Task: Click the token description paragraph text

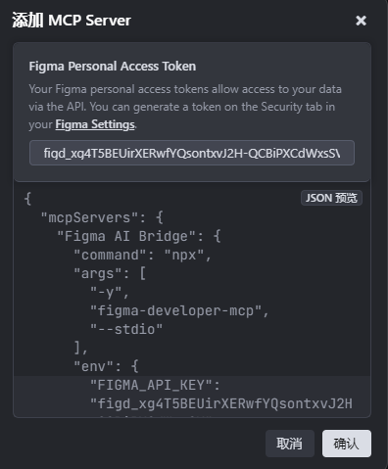Action: point(185,107)
